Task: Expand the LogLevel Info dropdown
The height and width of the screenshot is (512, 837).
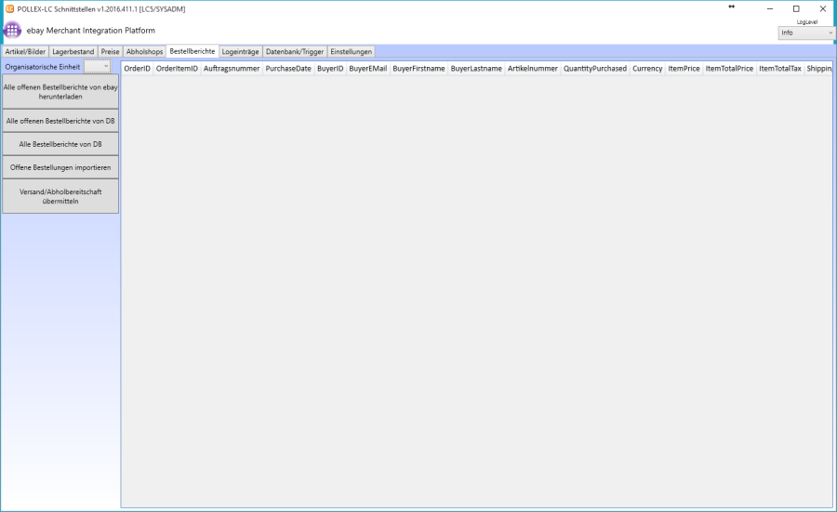Action: click(x=806, y=33)
